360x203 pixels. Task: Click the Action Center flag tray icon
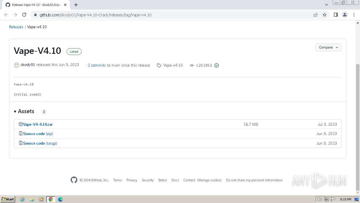click(x=333, y=199)
